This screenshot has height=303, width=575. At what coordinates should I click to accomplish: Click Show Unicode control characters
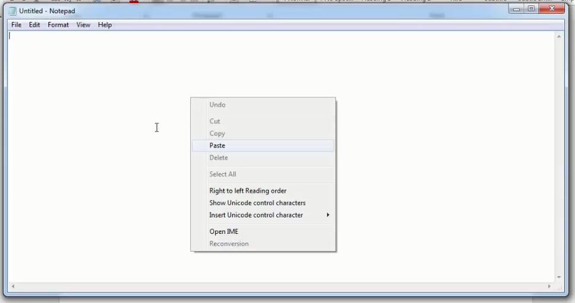[263, 203]
